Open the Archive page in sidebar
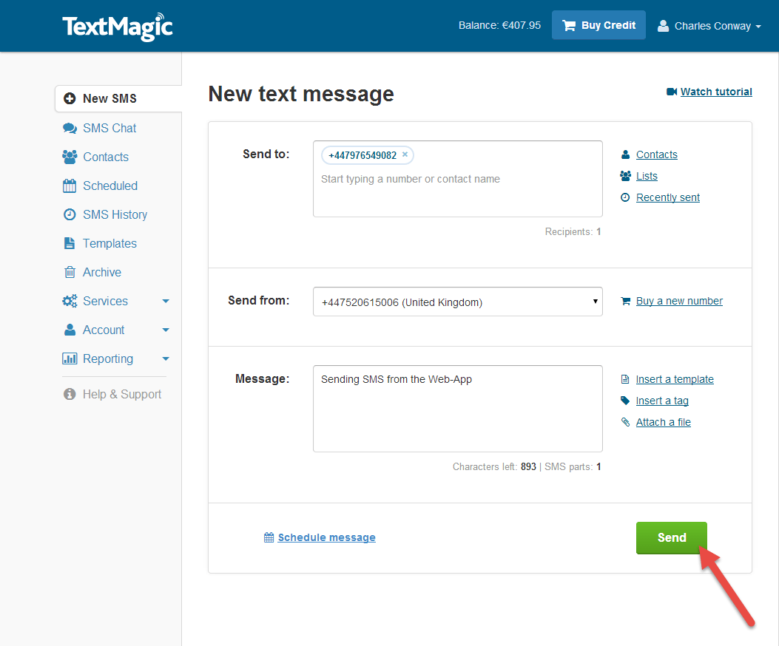 [x=102, y=272]
